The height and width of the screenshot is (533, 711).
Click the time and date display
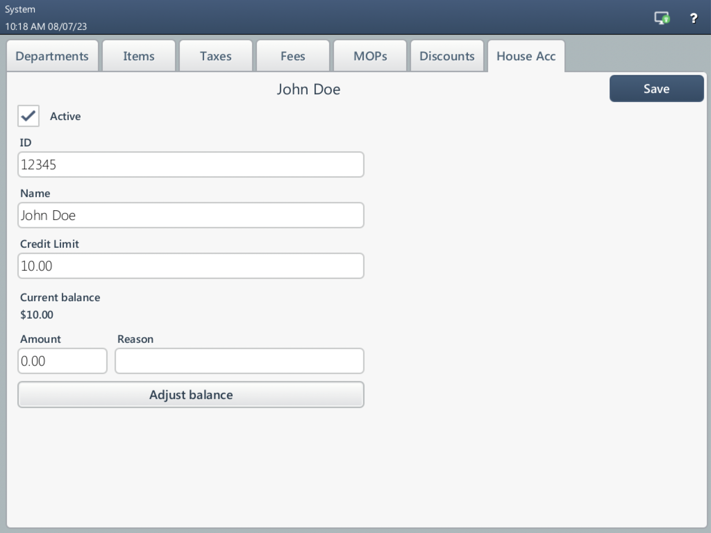[x=45, y=26]
